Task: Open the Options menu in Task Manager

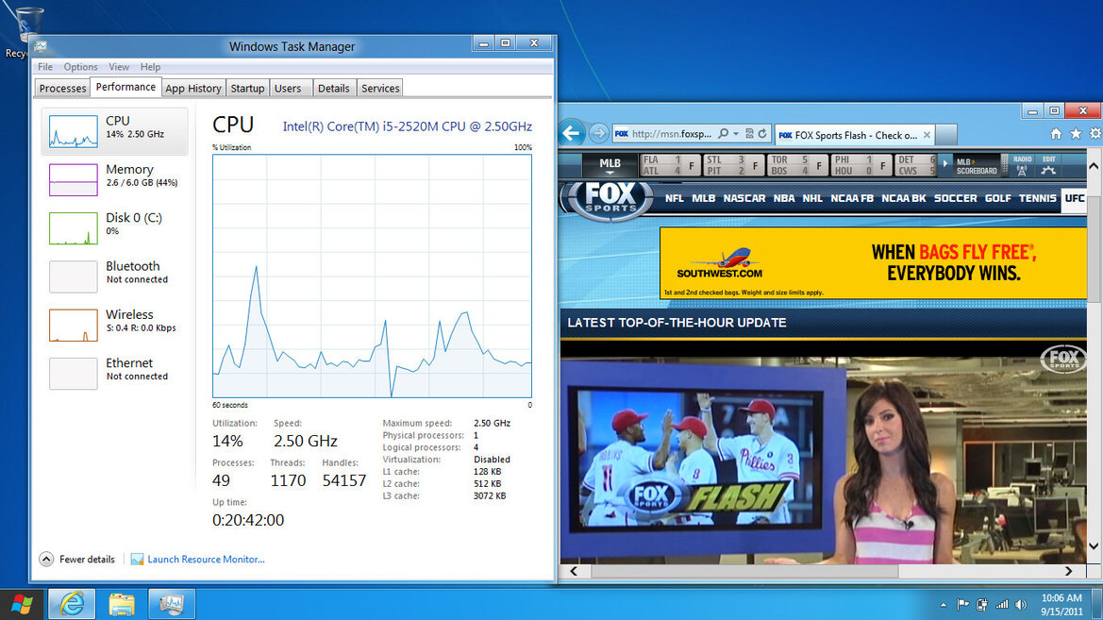Action: click(x=81, y=67)
